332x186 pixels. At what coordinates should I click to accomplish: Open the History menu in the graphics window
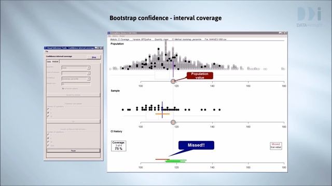[115, 36]
